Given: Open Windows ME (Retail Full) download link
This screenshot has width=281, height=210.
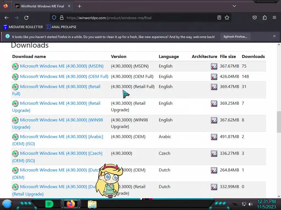Looking at the screenshot, I should tap(56, 90).
